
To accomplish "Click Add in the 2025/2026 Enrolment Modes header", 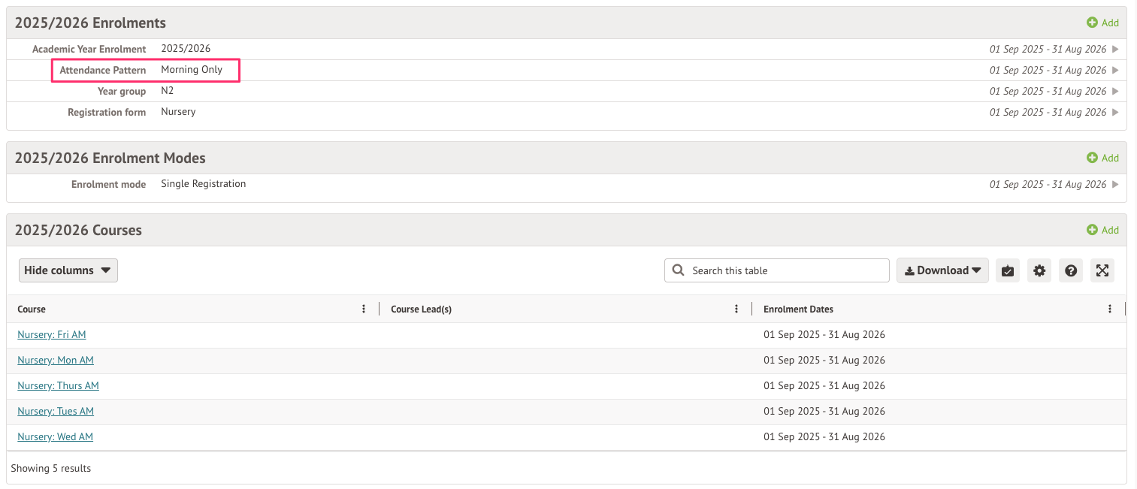I will [1102, 158].
